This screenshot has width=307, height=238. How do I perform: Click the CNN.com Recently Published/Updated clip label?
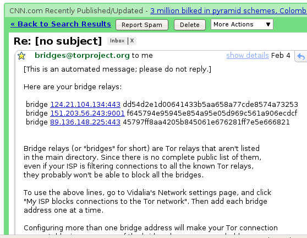click(x=76, y=10)
